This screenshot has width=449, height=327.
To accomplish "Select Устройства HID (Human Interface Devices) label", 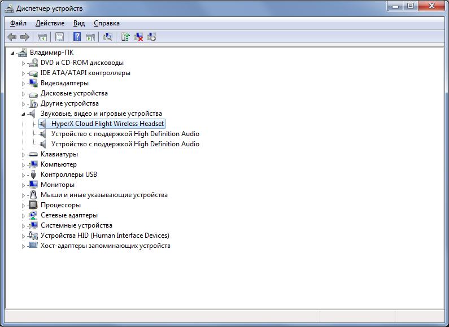I will pos(105,236).
